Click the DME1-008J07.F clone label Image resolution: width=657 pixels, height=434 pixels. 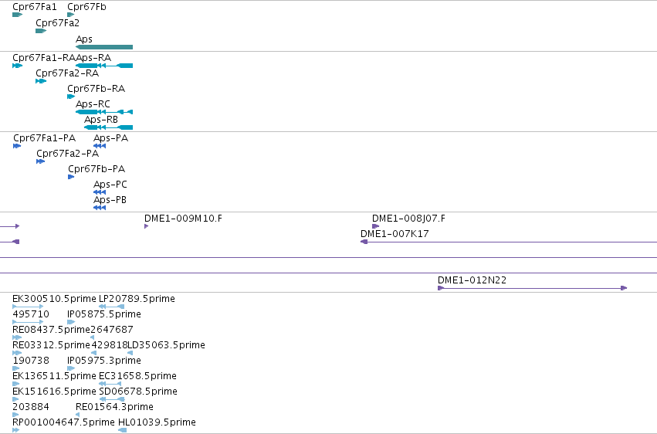pyautogui.click(x=408, y=219)
